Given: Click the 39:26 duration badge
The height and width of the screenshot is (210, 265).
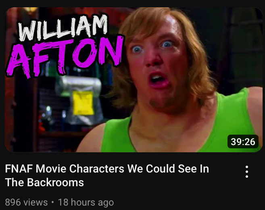Looking at the screenshot, I should 243,141.
